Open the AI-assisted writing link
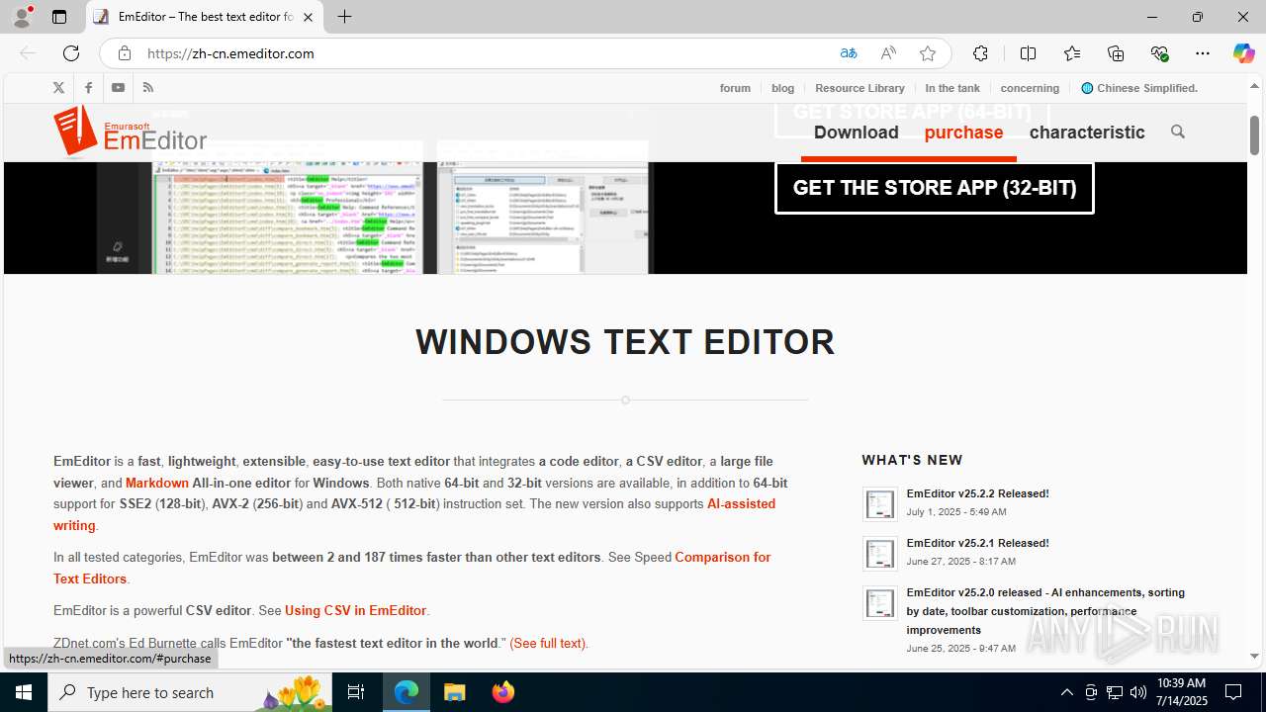Image resolution: width=1266 pixels, height=712 pixels. click(x=414, y=514)
